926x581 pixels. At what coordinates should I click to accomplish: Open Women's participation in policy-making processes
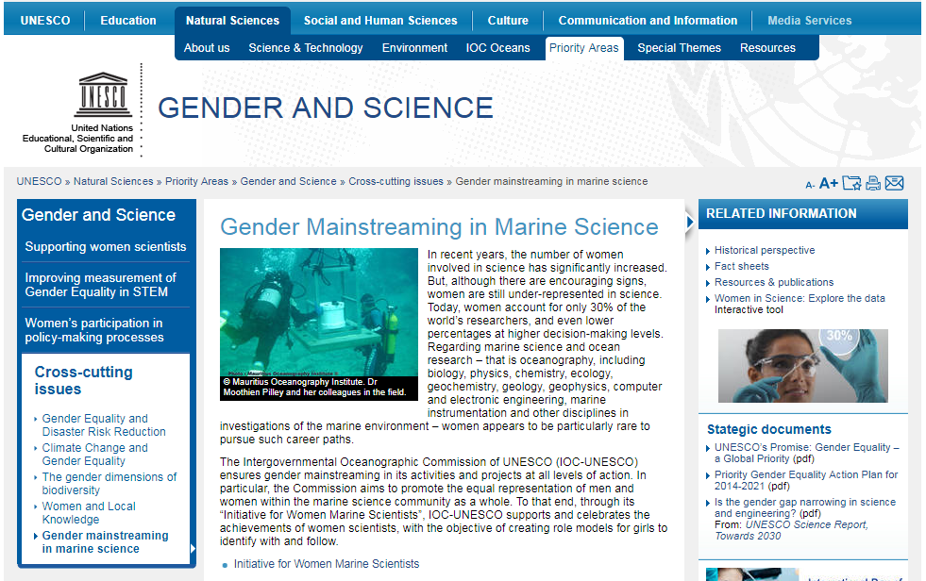(93, 330)
